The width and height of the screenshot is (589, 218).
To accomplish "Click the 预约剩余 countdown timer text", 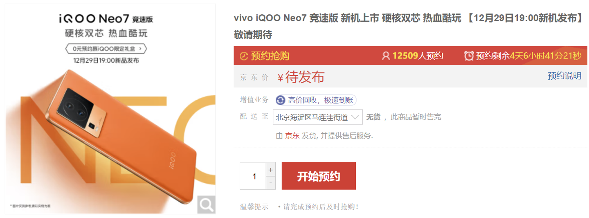I will (x=528, y=56).
